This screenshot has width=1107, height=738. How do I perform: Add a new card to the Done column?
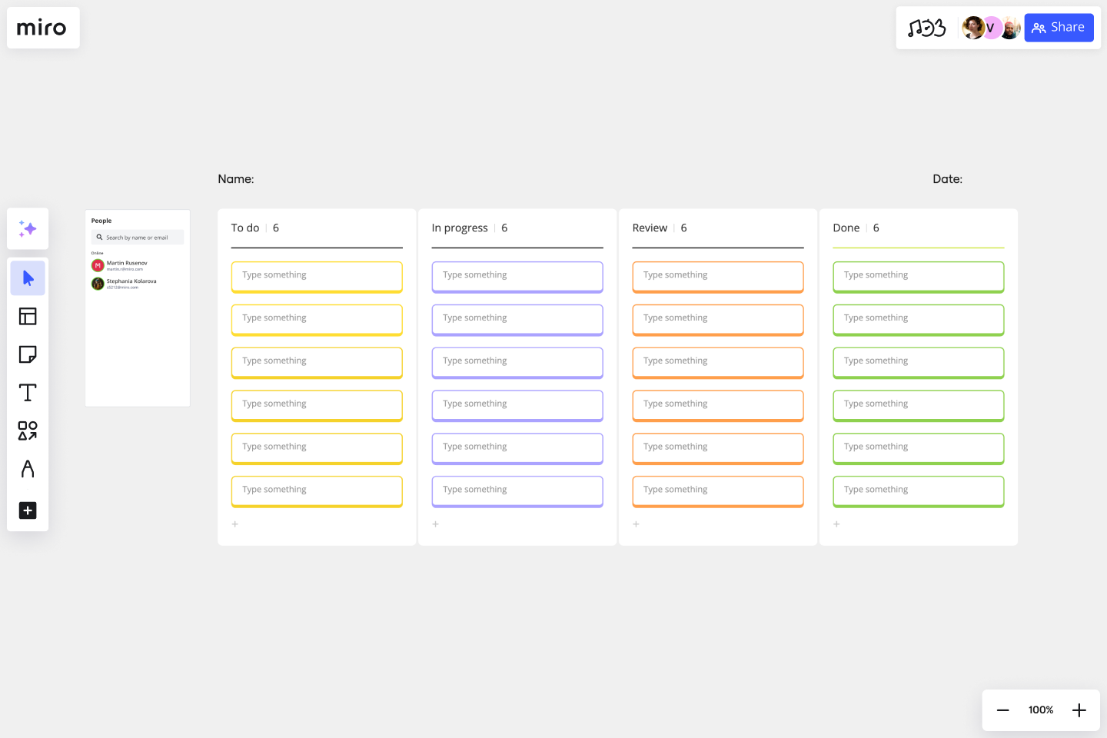836,524
